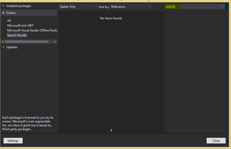Click the right arrow of horizontal scrollbar
This screenshot has width=231, height=149.
[55, 42]
